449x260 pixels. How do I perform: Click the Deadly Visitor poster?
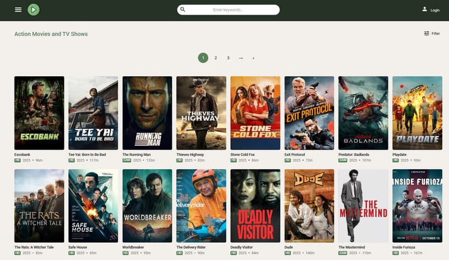[255, 206]
